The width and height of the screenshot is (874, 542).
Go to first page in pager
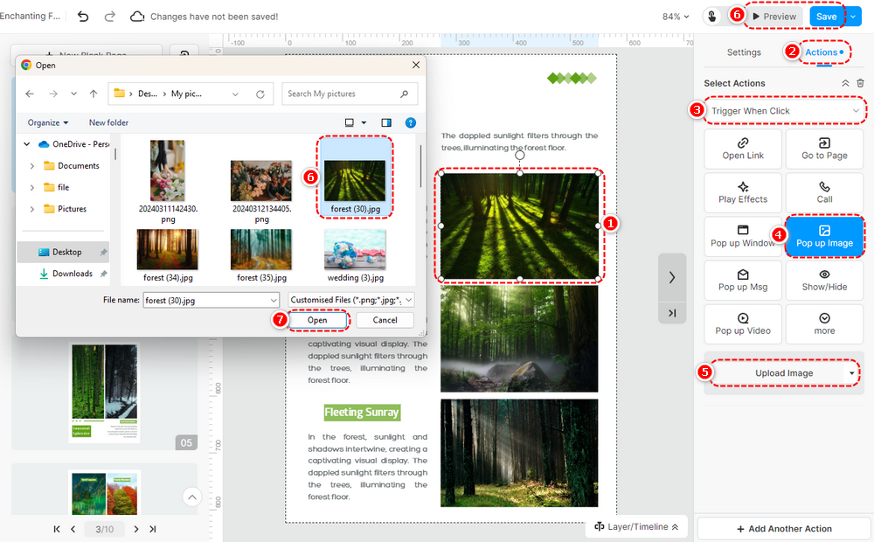point(57,529)
